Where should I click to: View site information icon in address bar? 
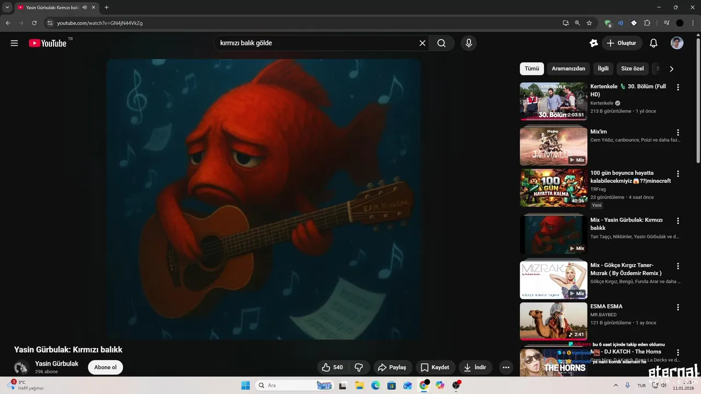(50, 23)
